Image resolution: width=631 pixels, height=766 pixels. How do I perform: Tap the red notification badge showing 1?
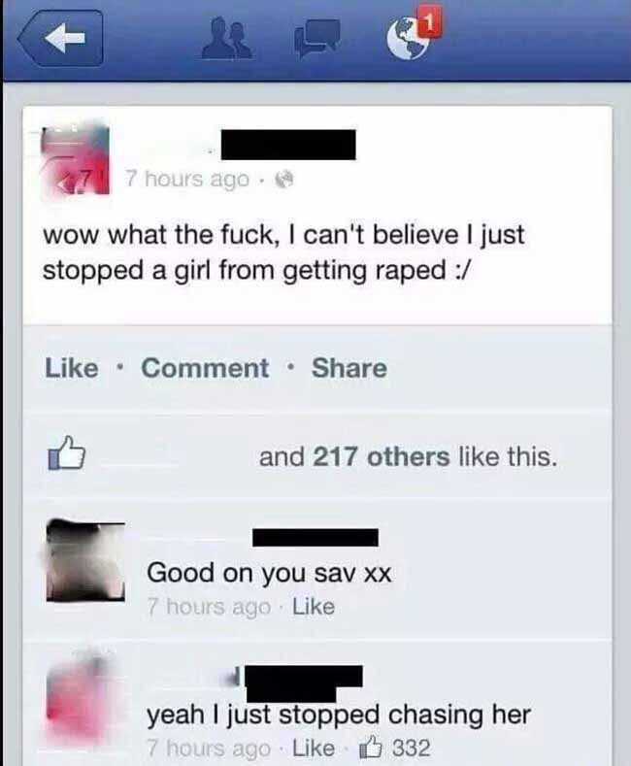tap(431, 22)
